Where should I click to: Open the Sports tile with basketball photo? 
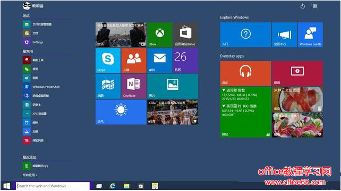click(173, 112)
